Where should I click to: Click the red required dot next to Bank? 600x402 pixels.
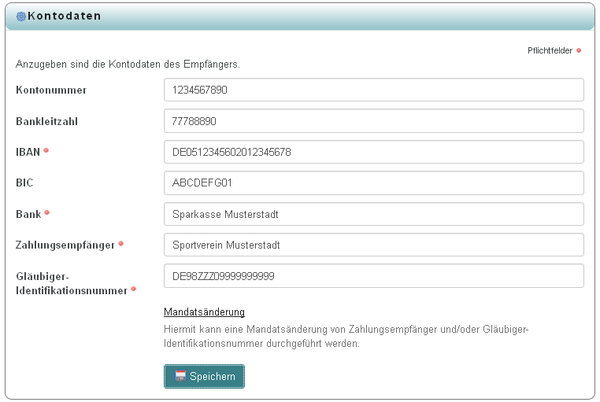pos(47,212)
